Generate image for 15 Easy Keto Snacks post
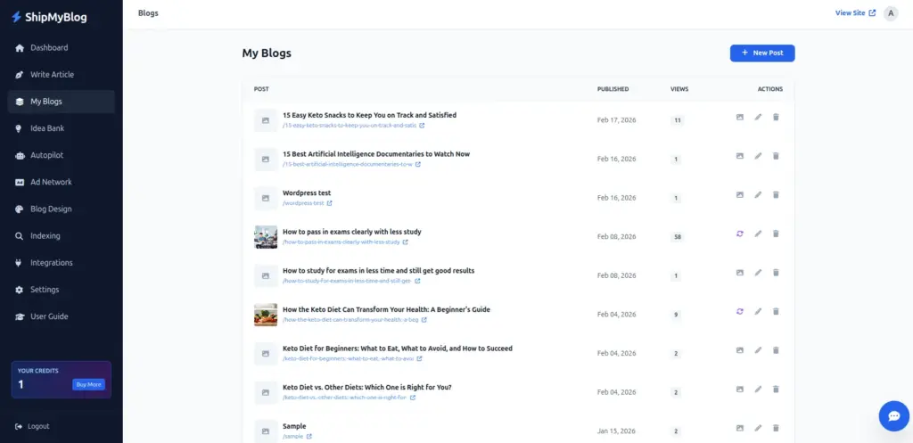 739,117
